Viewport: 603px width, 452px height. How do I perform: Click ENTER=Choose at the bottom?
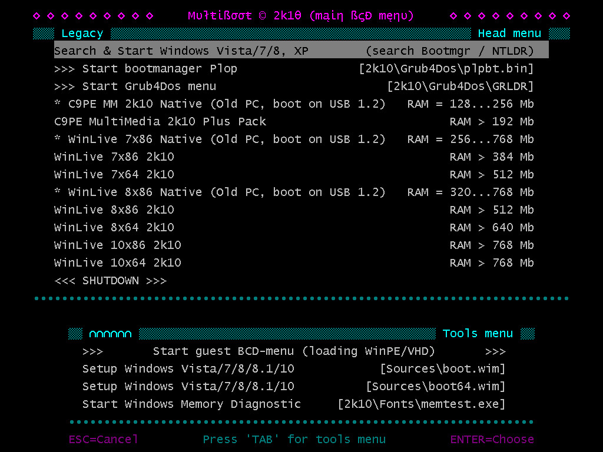[492, 439]
